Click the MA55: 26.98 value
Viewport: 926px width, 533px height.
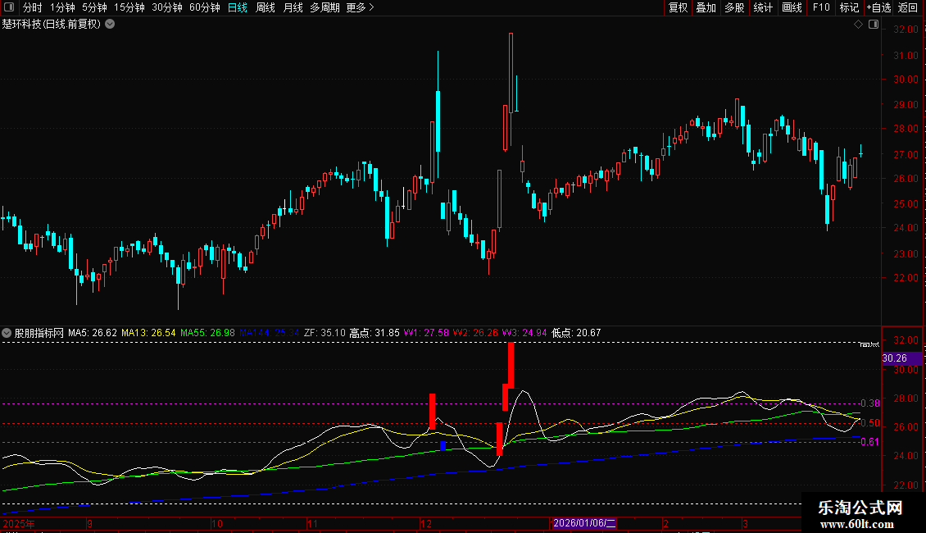pos(207,333)
